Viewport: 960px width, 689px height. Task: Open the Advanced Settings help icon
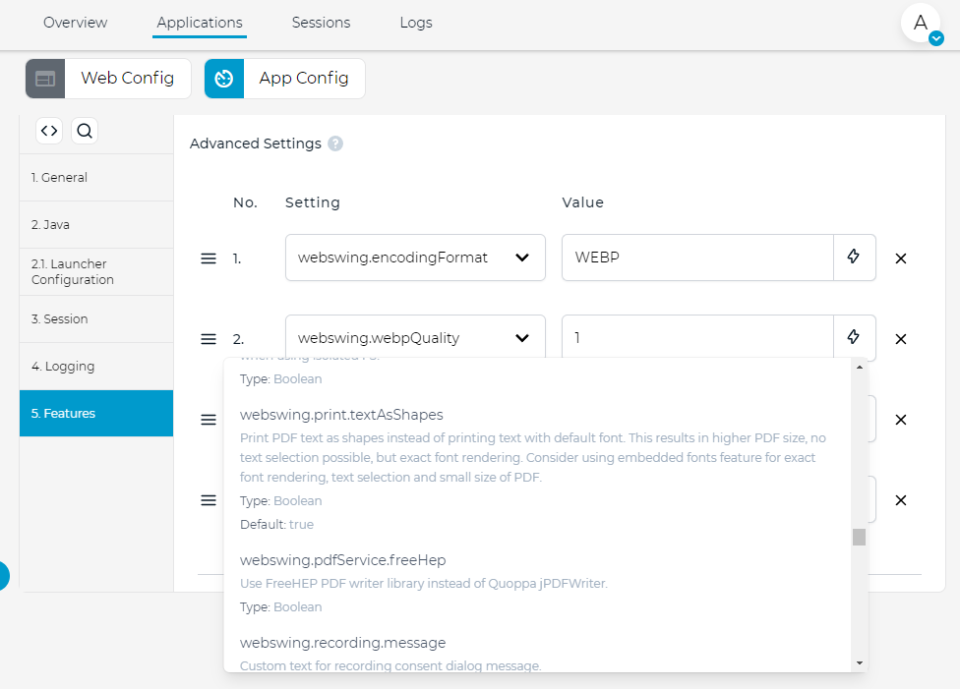point(335,144)
